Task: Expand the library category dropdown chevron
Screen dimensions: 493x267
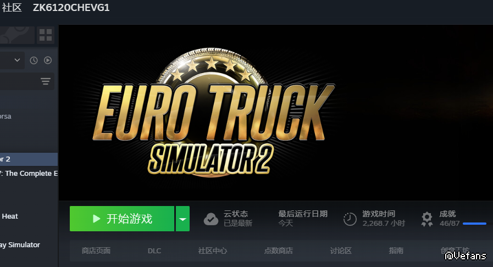Action: tap(17, 60)
